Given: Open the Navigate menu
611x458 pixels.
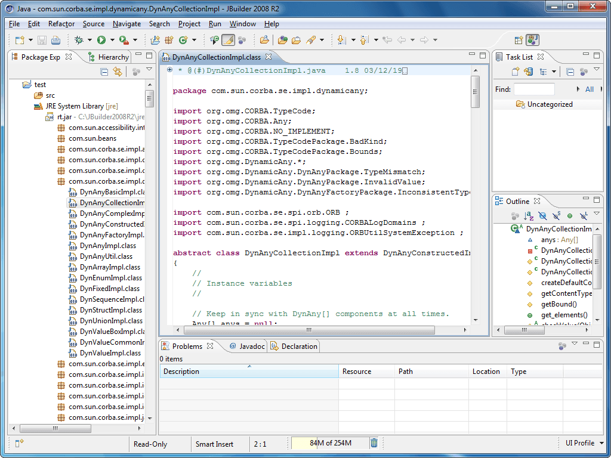Looking at the screenshot, I should click(126, 24).
